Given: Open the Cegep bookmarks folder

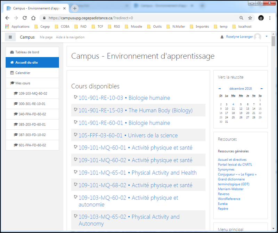Looking at the screenshot, I should tap(42, 26).
